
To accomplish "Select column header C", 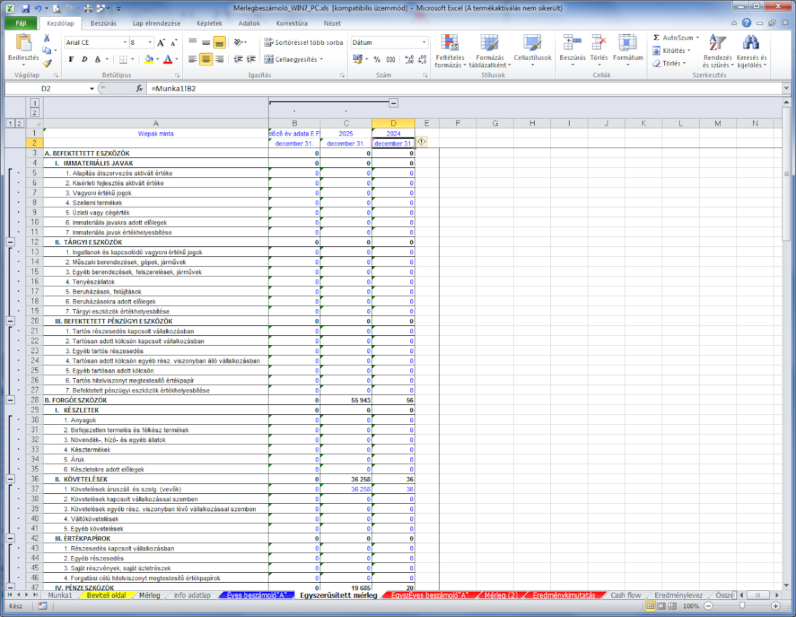I will tap(346, 123).
